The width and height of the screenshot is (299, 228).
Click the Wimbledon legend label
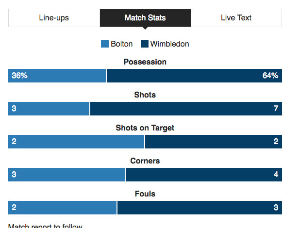coord(170,44)
